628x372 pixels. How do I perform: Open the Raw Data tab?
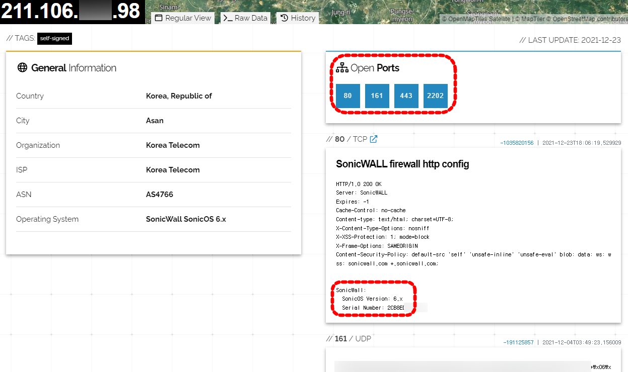(245, 18)
